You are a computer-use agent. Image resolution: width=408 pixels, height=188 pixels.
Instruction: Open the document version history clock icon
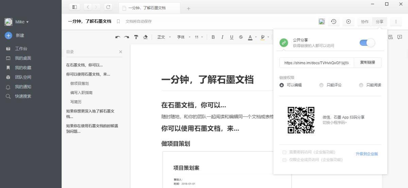pyautogui.click(x=334, y=22)
